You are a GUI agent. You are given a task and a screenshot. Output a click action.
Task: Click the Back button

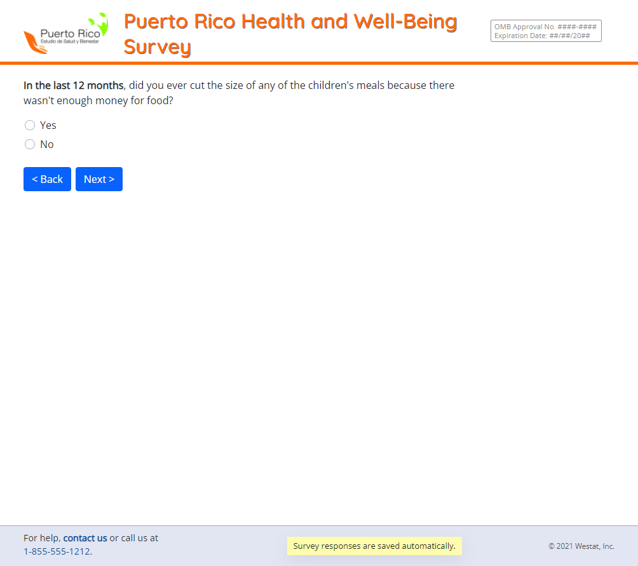click(x=47, y=179)
